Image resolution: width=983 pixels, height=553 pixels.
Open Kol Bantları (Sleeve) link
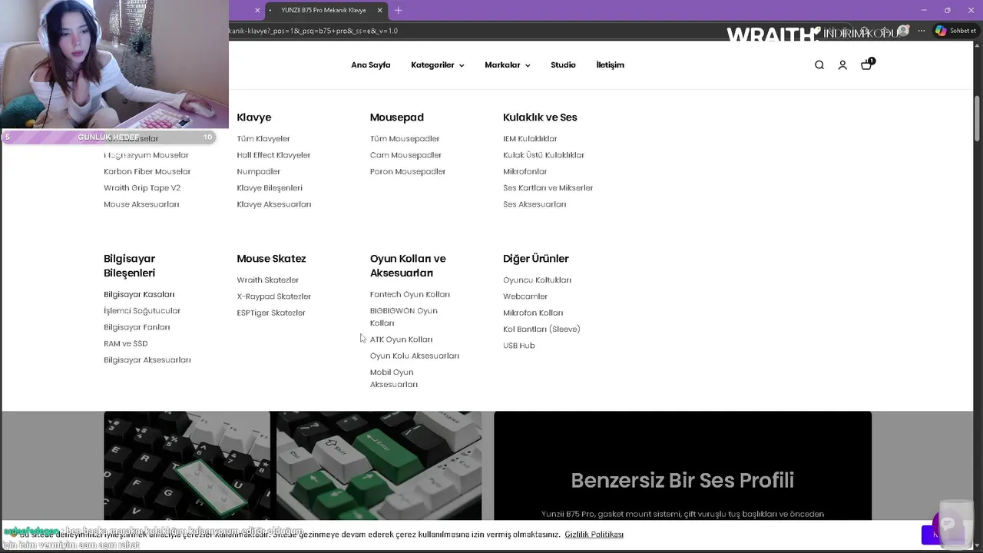tap(541, 329)
